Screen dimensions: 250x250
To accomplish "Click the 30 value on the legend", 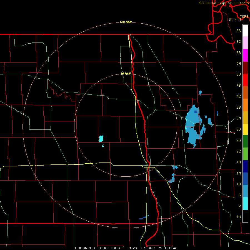I will pyautogui.click(x=239, y=129).
